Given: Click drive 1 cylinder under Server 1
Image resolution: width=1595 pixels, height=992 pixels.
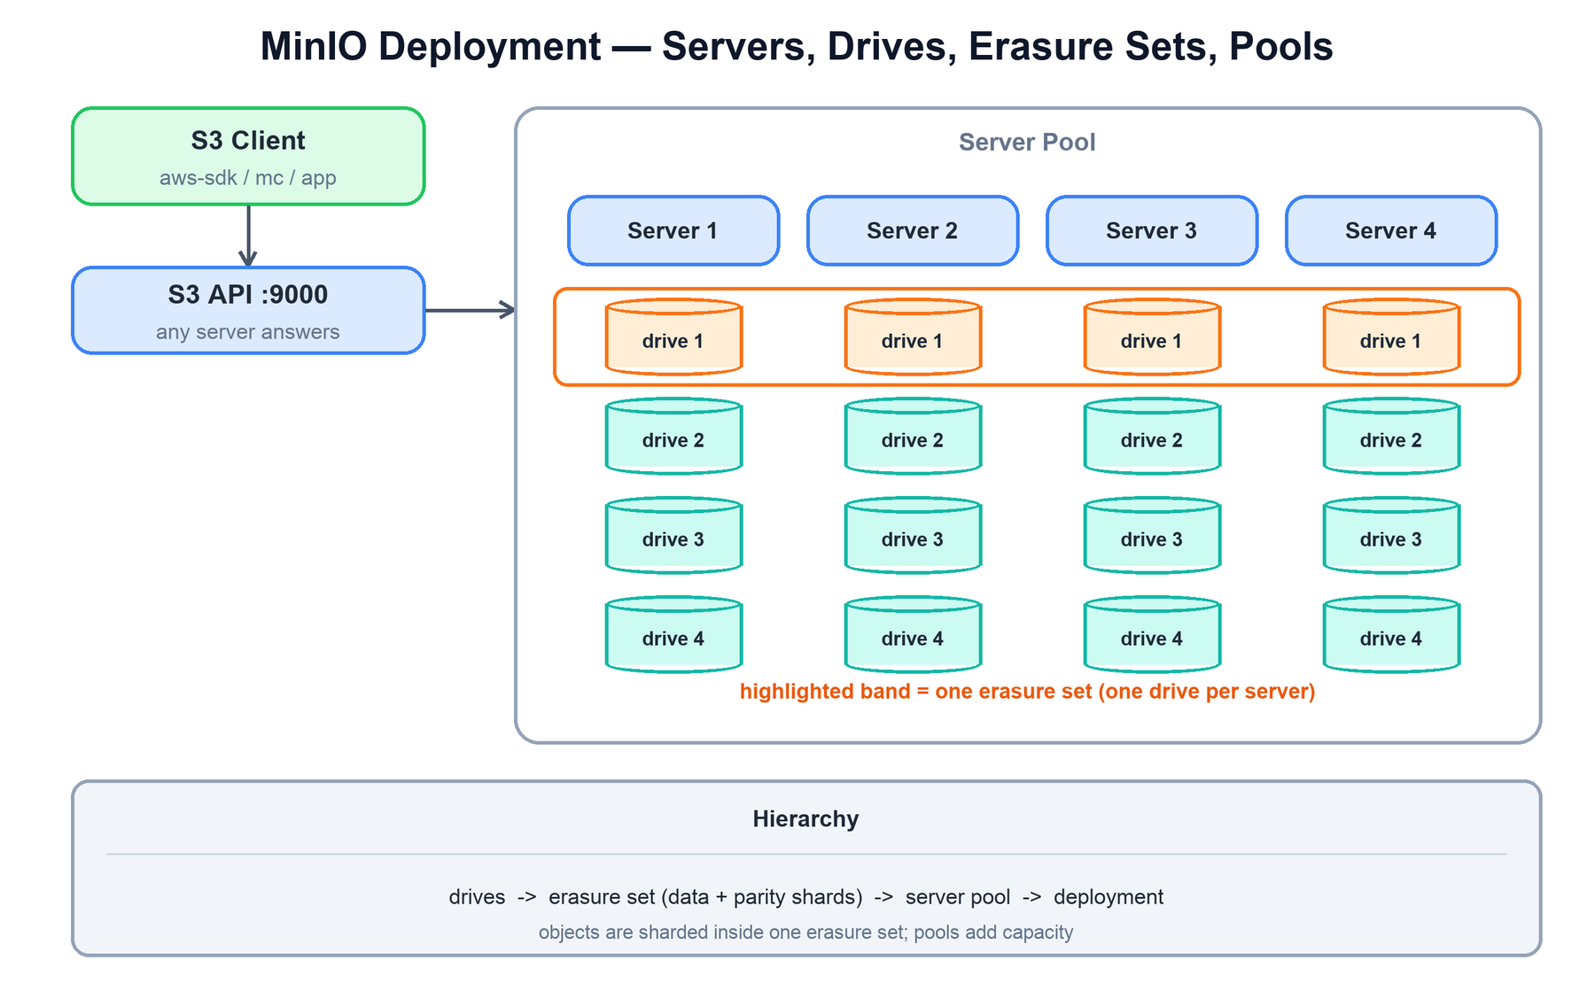Looking at the screenshot, I should point(673,337).
